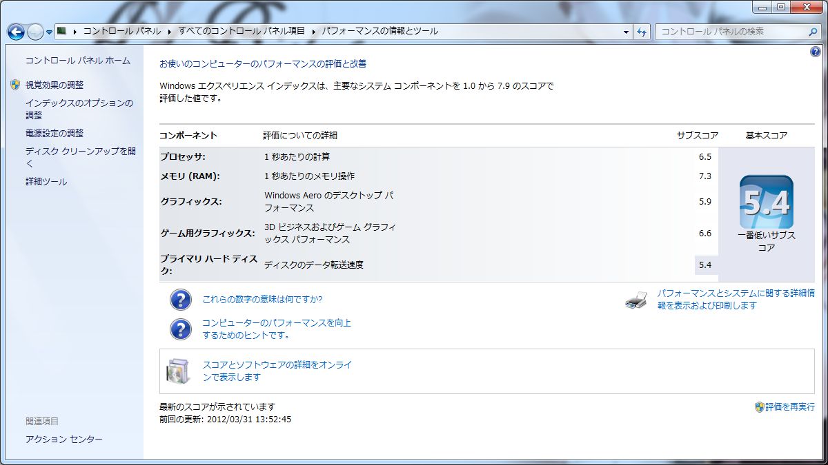Click the software box icon

point(178,371)
